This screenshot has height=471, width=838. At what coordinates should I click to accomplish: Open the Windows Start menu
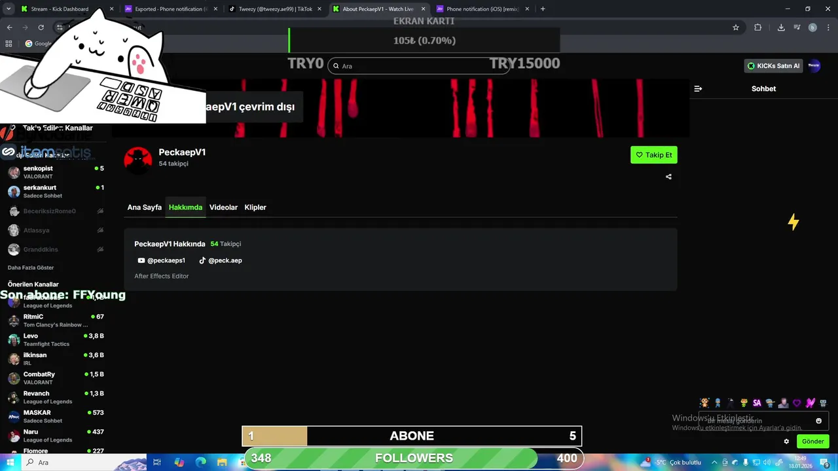pyautogui.click(x=9, y=462)
